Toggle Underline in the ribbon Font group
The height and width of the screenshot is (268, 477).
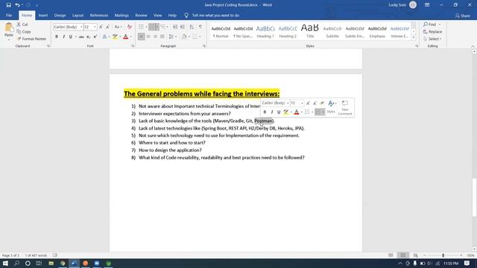tap(71, 36)
